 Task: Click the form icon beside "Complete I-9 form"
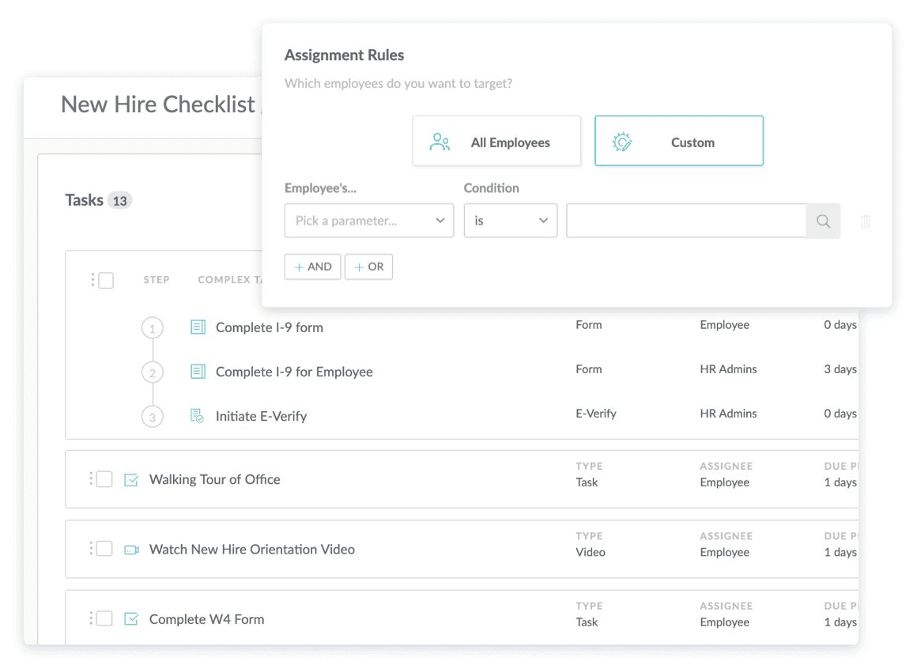pos(198,327)
